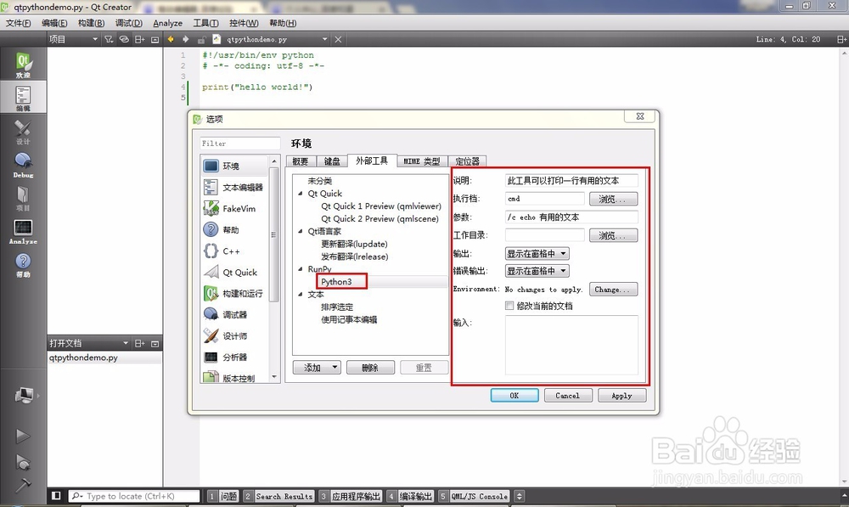849x507 pixels.
Task: Open Design mode in sidebar
Action: click(x=23, y=132)
